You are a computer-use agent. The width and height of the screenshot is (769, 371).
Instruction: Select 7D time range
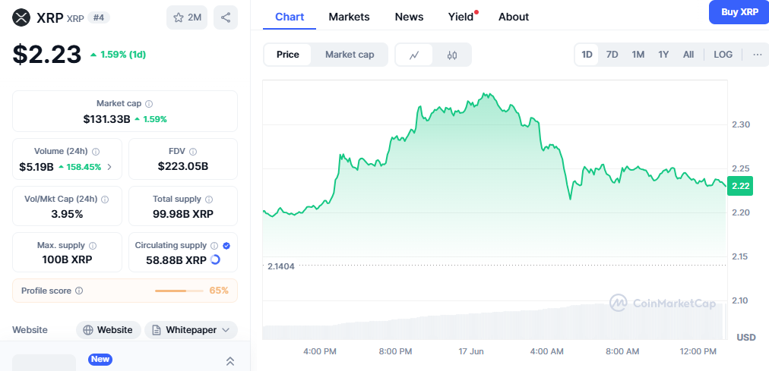click(612, 55)
